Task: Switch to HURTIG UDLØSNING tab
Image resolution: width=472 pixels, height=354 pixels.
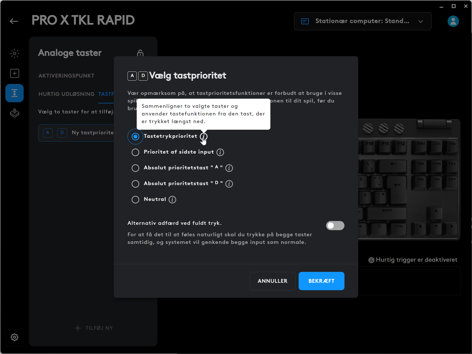Action: [x=66, y=94]
